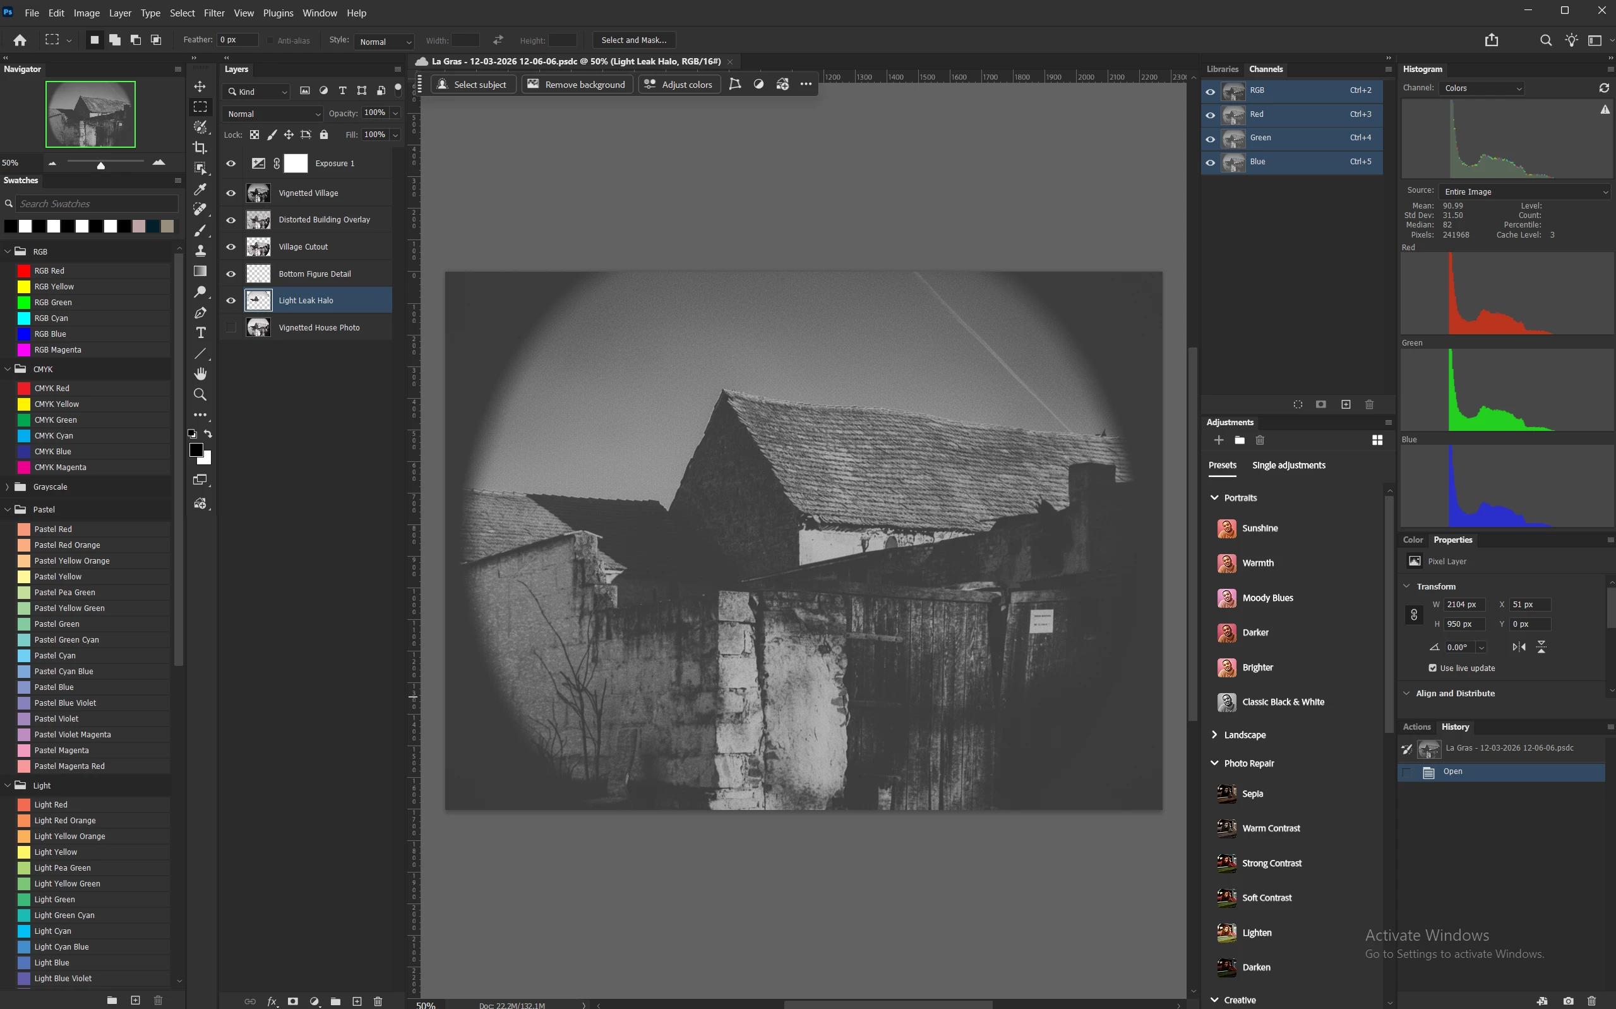Viewport: 1616px width, 1009px height.
Task: Toggle the Use live update checkbox
Action: pyautogui.click(x=1432, y=668)
